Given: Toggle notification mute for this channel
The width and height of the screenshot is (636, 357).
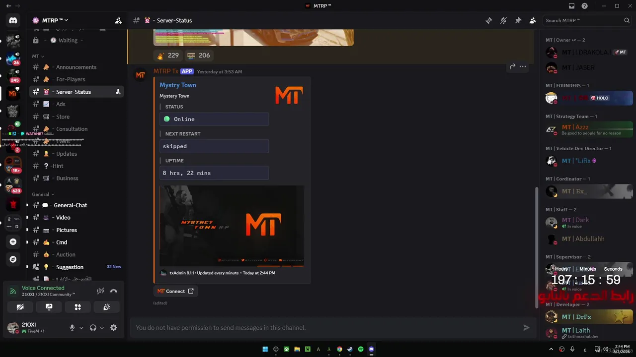Looking at the screenshot, I should [503, 20].
